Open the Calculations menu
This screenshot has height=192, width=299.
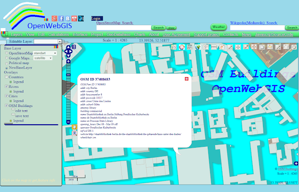tap(58, 35)
